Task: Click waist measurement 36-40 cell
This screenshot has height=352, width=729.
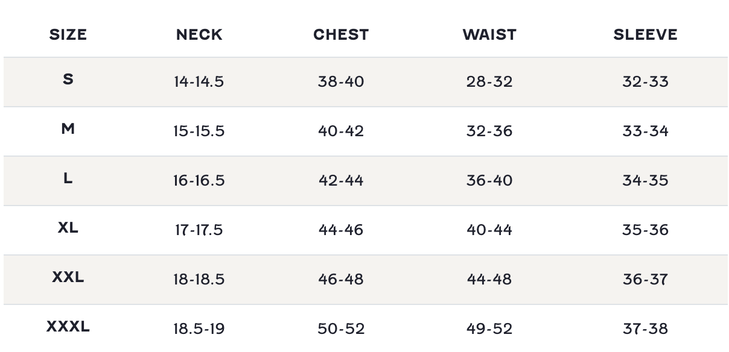Action: tap(489, 181)
